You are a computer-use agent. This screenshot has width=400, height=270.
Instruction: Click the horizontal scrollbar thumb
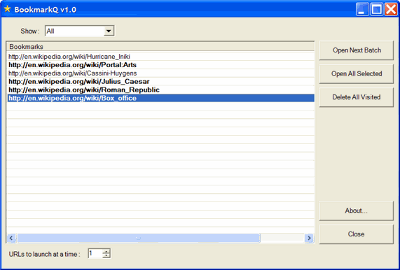click(139, 238)
